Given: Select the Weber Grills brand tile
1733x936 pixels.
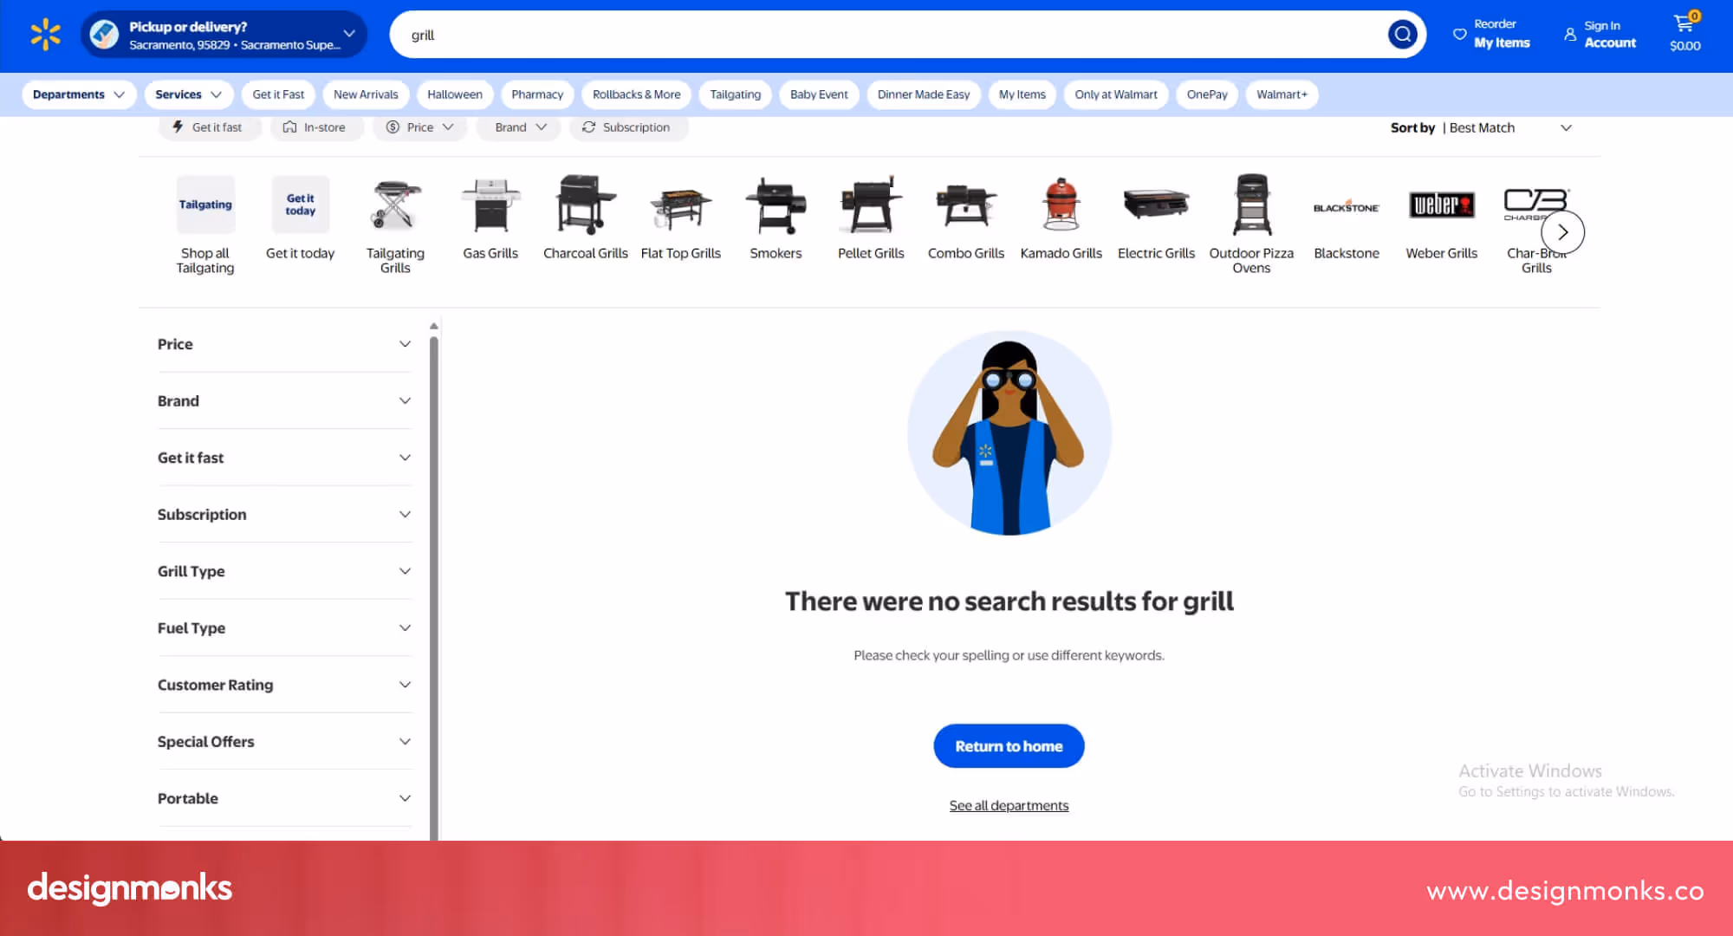Looking at the screenshot, I should pos(1441,217).
